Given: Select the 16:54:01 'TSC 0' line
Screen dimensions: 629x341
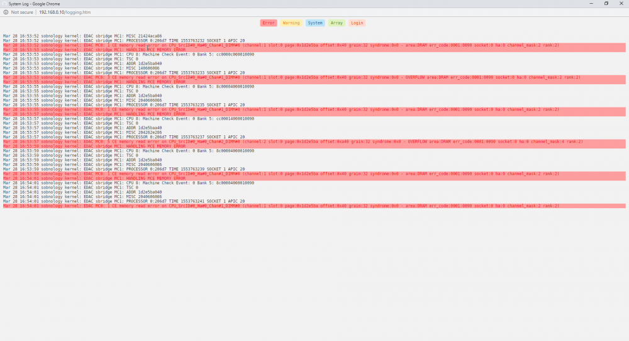Looking at the screenshot, I should tap(70, 187).
